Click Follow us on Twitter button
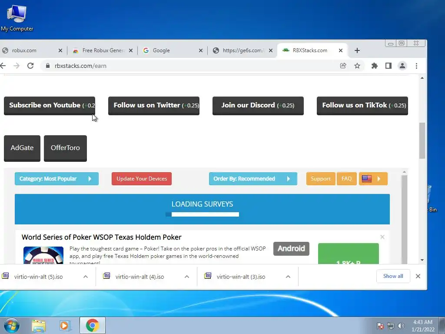This screenshot has height=334, width=445. [154, 106]
